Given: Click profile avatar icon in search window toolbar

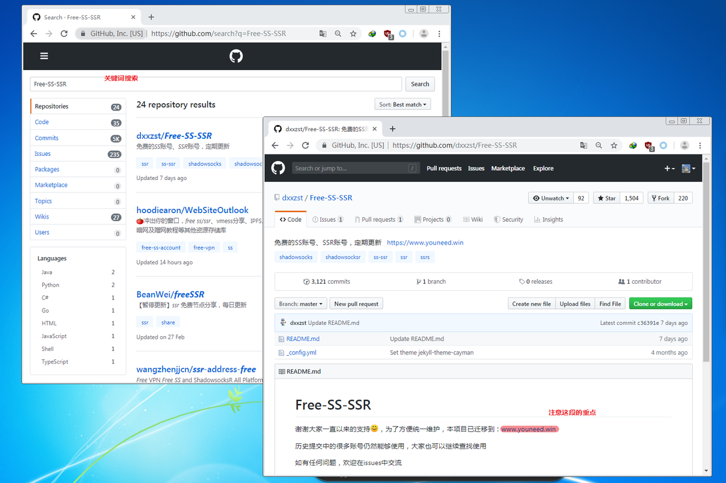Looking at the screenshot, I should pos(424,34).
